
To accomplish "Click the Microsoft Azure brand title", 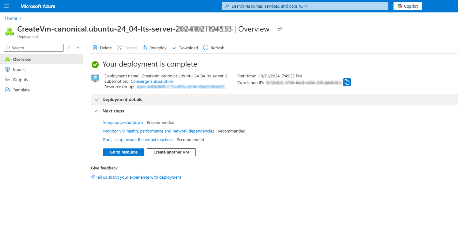I will pyautogui.click(x=38, y=6).
